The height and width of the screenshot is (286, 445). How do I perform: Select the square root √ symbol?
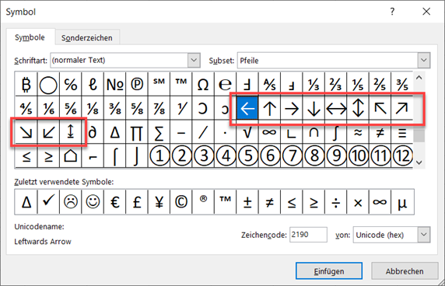[247, 132]
